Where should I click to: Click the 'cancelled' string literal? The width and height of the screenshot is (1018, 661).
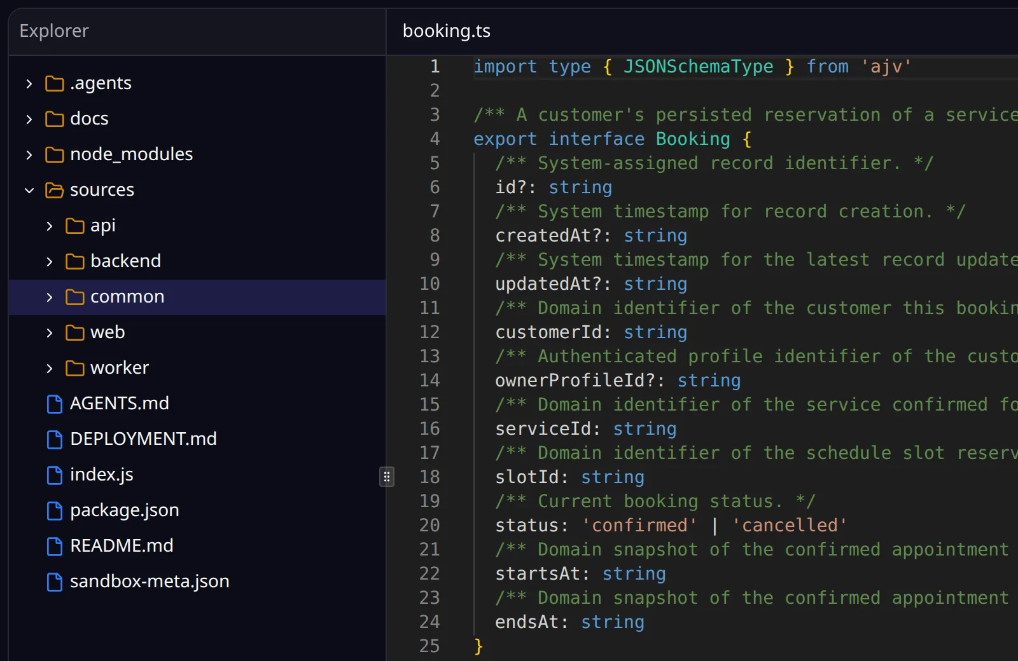coord(790,525)
